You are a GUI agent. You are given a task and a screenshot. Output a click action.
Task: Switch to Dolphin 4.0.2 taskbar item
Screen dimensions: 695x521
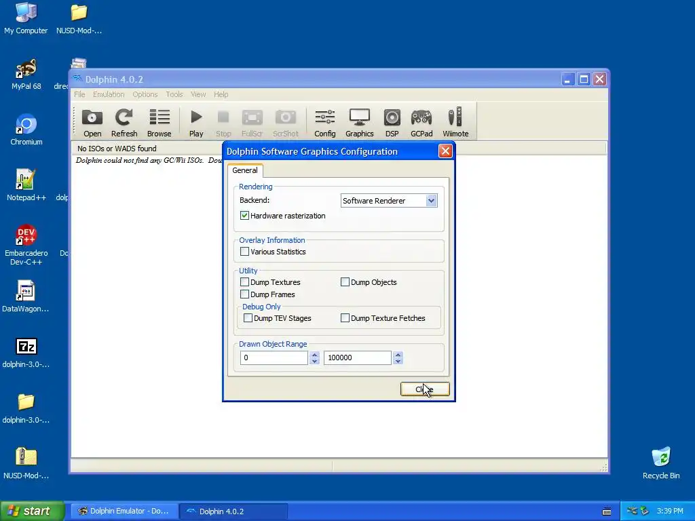pyautogui.click(x=233, y=512)
